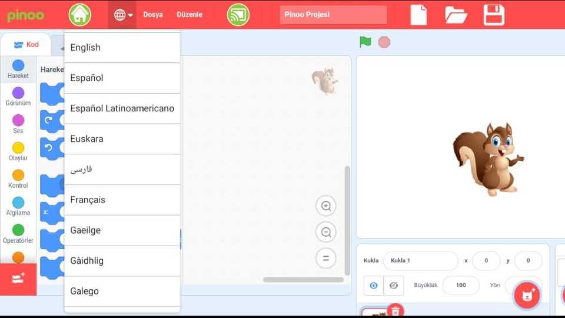Click the squirrel sprite on stage
Viewport: 565px width, 318px height.
click(x=488, y=160)
